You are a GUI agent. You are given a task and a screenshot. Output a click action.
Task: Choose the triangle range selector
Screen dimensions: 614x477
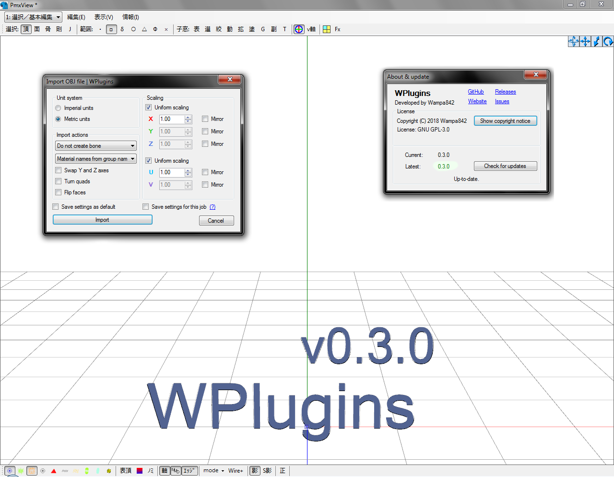tap(144, 29)
